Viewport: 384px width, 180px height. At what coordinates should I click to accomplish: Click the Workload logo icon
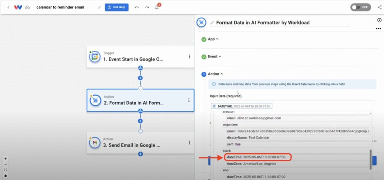[x=18, y=7]
